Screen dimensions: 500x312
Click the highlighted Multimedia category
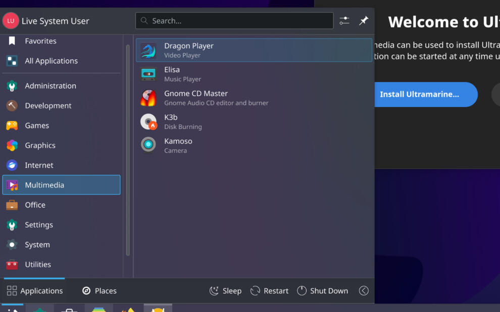click(x=61, y=185)
